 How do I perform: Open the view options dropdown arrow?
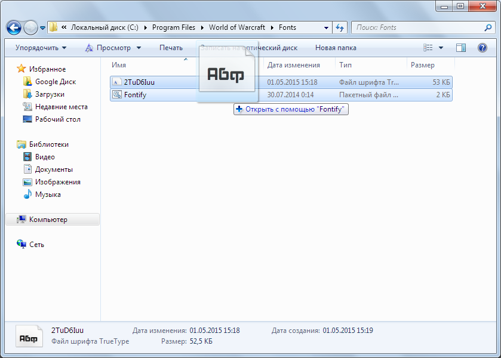(441, 48)
